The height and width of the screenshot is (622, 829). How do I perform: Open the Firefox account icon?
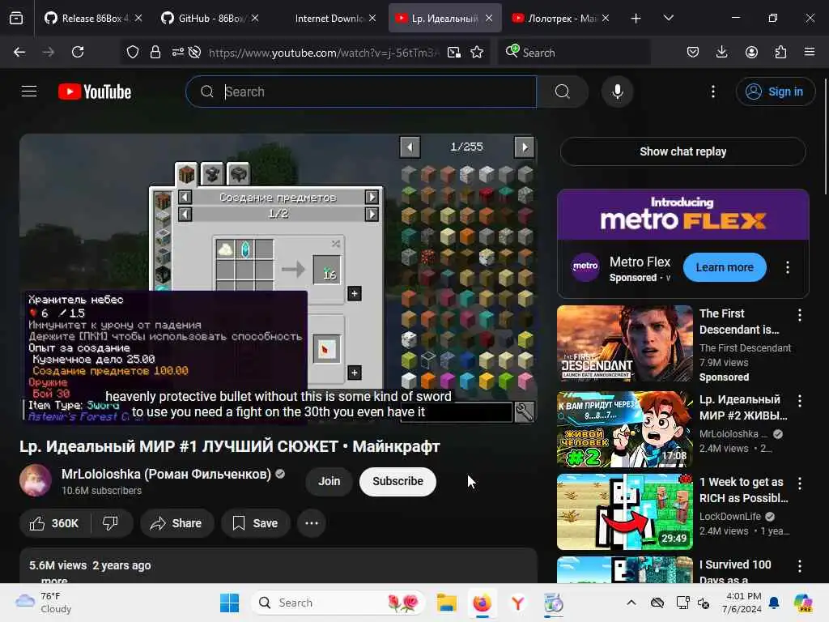point(751,52)
